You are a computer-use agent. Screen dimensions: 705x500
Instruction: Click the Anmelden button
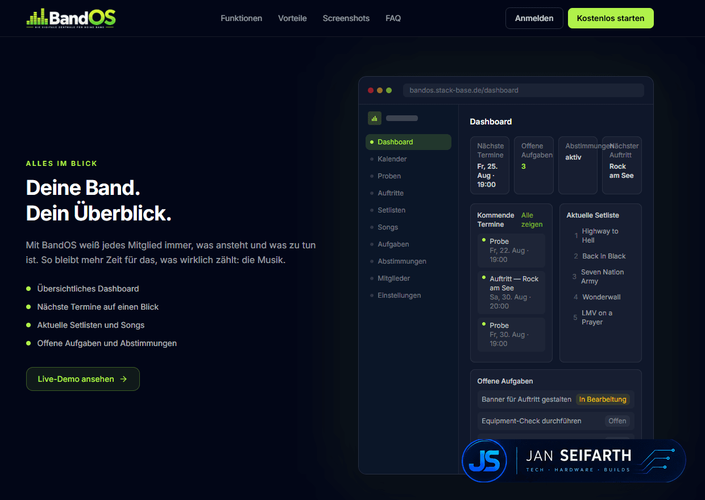coord(534,18)
